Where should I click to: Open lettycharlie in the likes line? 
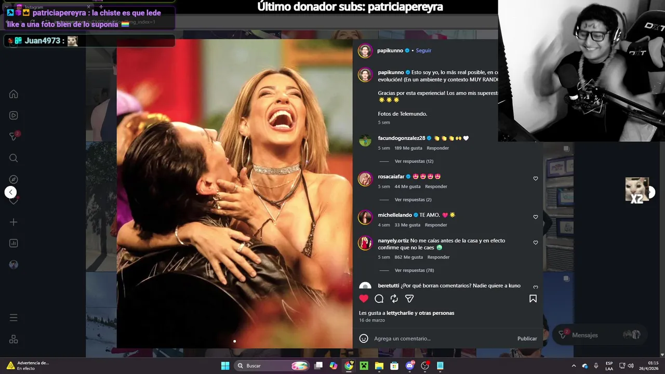click(400, 313)
